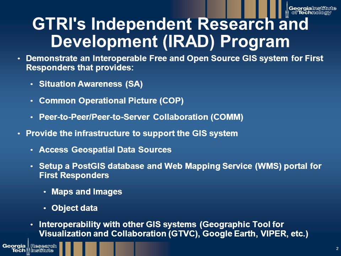Select the "Situation Awareness (SA)" bullet
The height and width of the screenshot is (256, 341).
tap(91, 84)
